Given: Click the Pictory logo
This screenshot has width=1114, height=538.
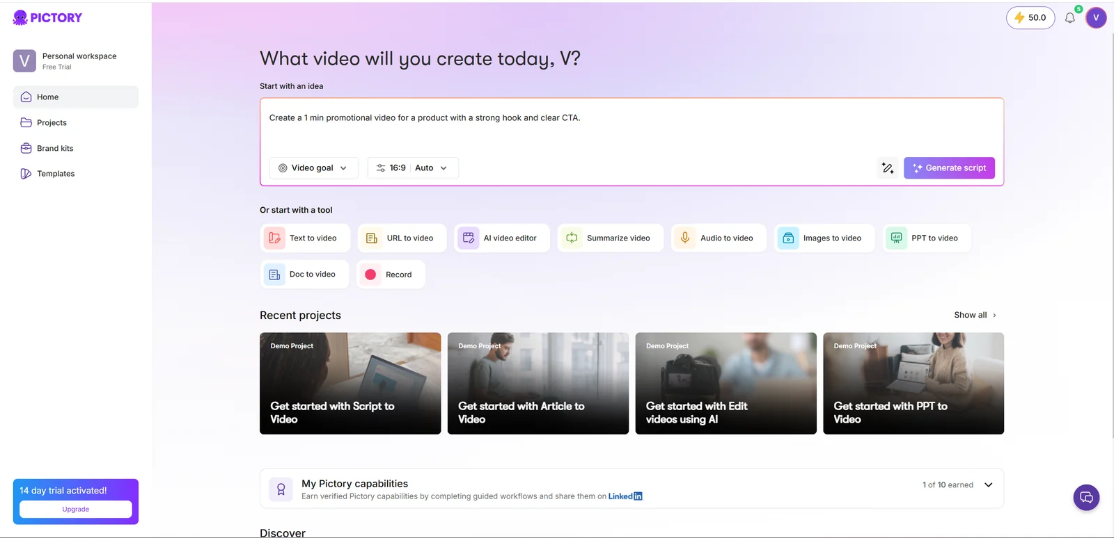Looking at the screenshot, I should 47,17.
